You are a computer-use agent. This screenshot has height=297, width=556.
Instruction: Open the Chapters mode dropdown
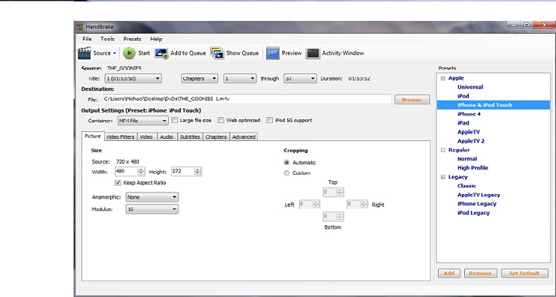200,78
